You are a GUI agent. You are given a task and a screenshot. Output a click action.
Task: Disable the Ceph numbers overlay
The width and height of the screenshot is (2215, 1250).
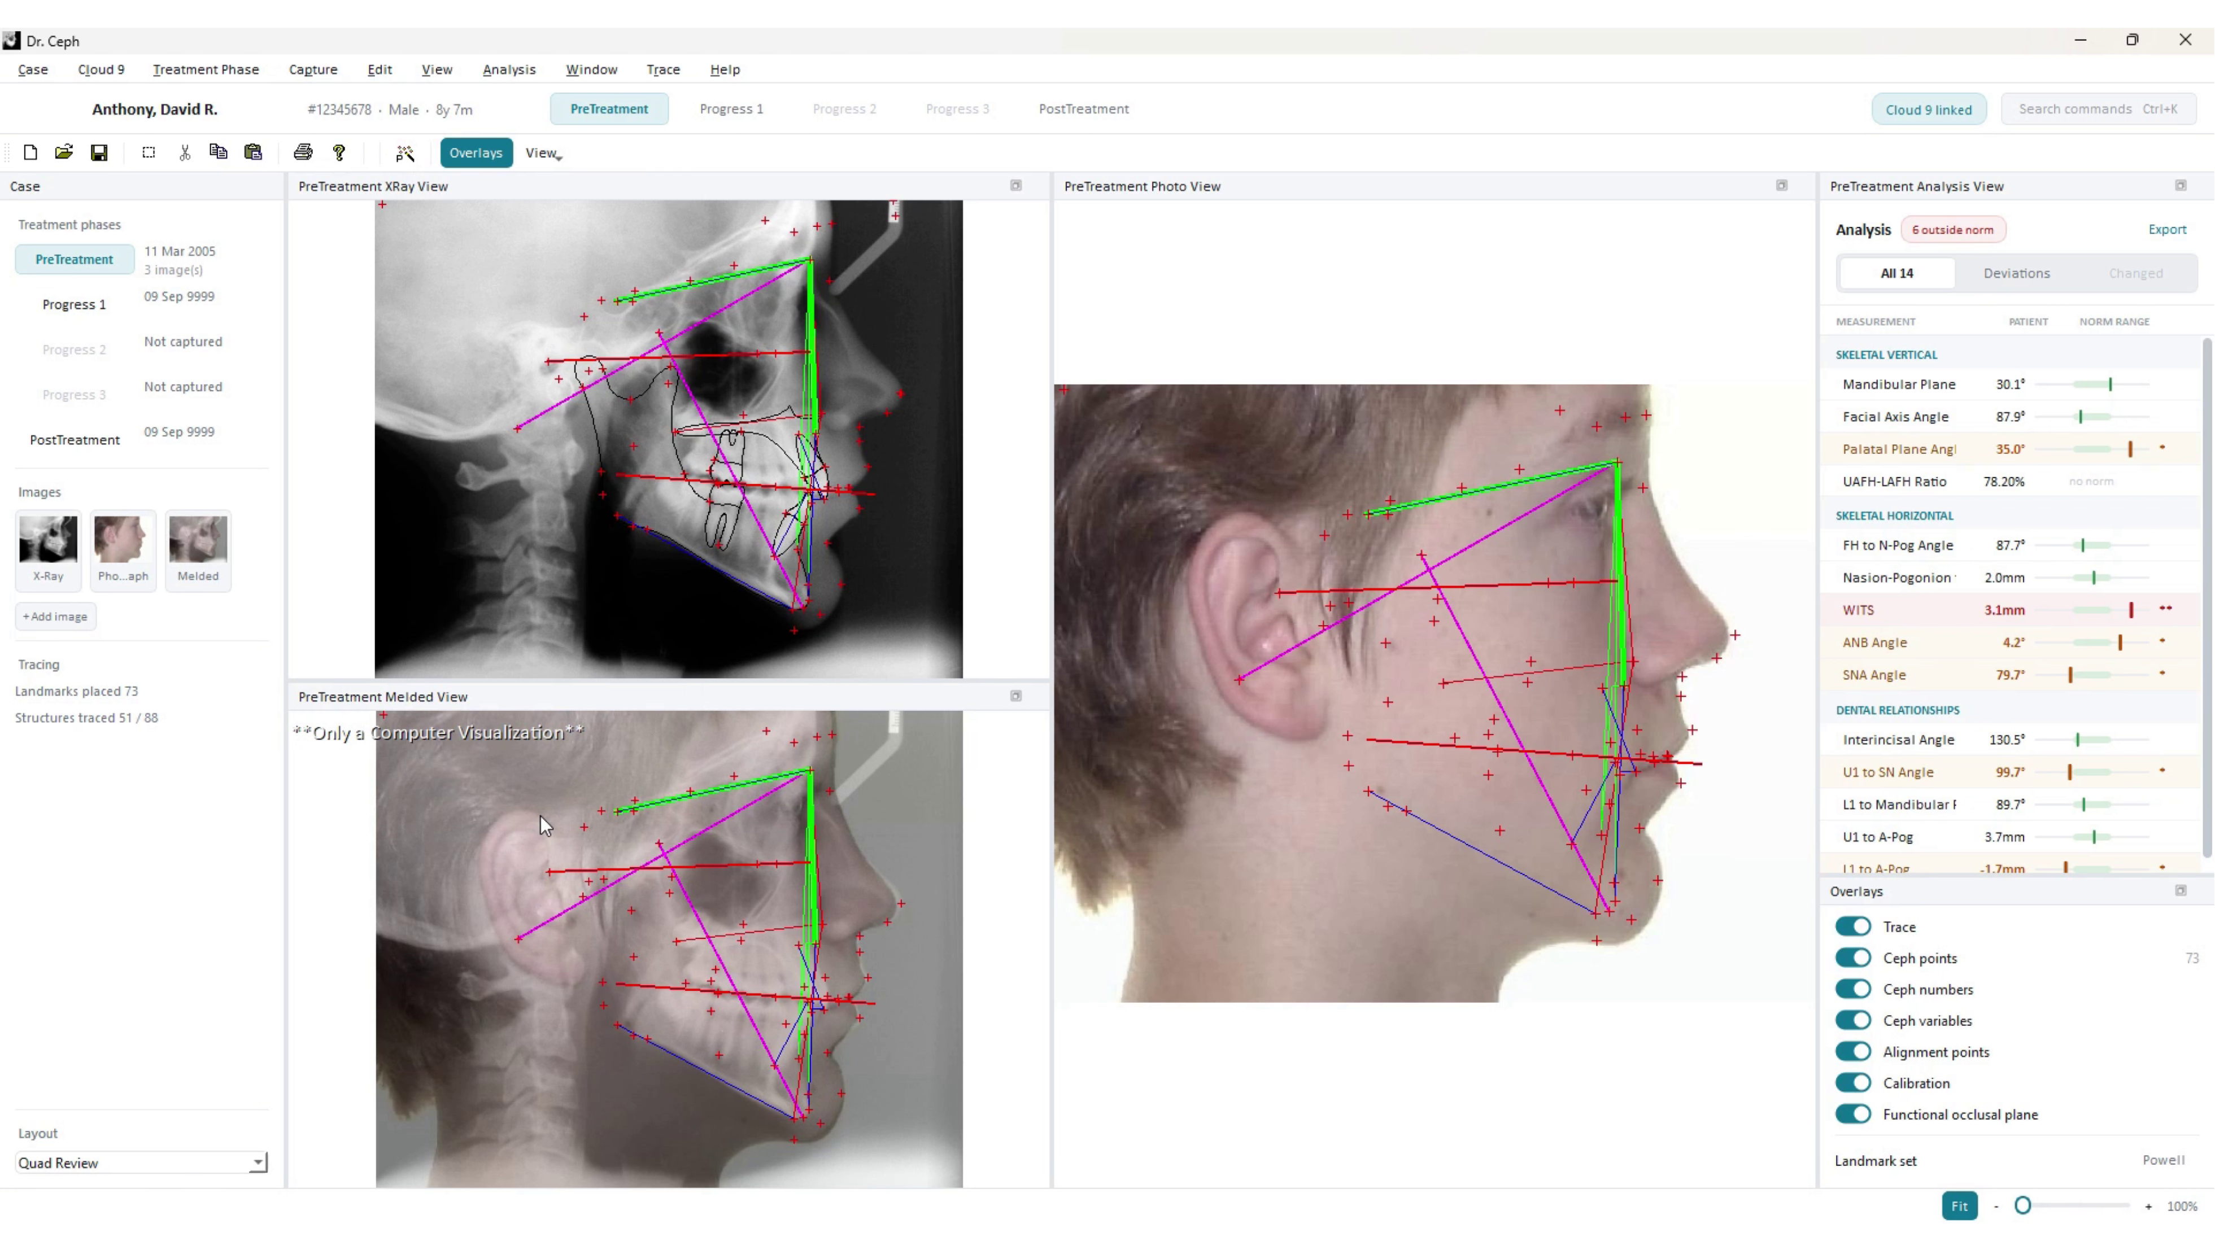click(1853, 990)
